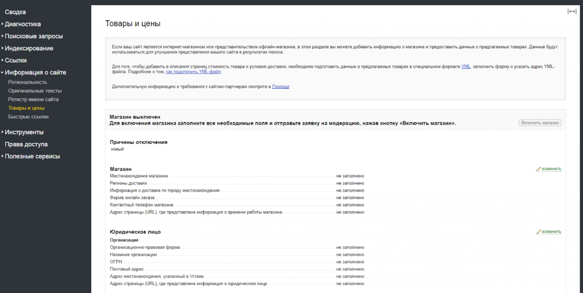Open the Помощи help link
Image resolution: width=583 pixels, height=293 pixels.
[281, 86]
